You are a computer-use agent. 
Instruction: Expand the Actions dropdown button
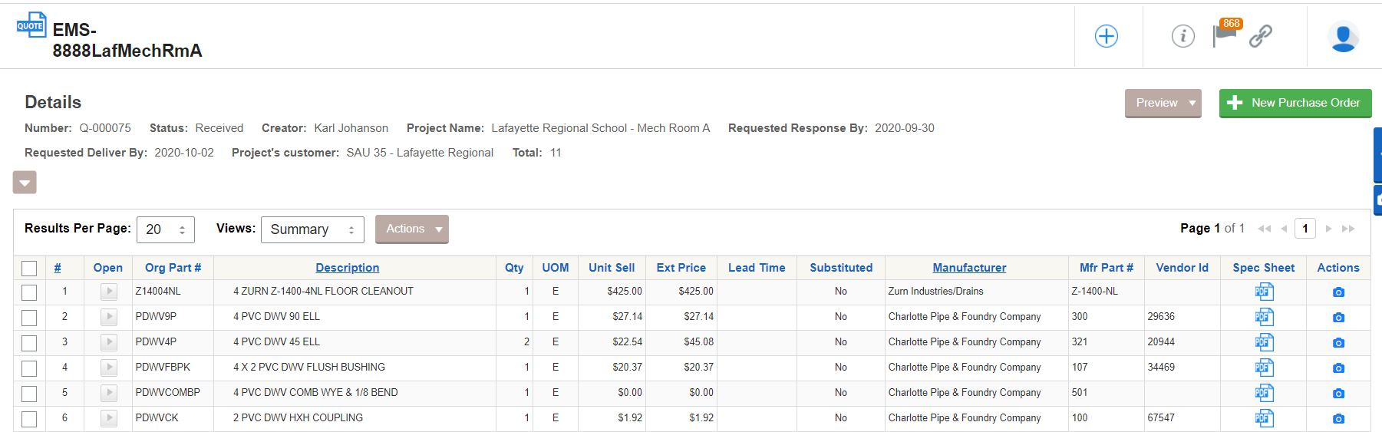[x=412, y=229]
